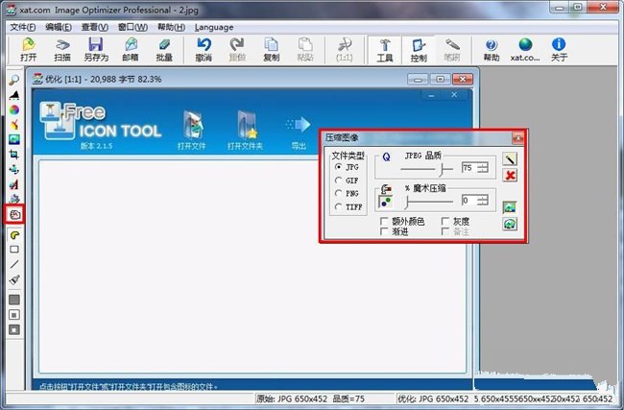The image size is (624, 410).
Task: Click the magic wand button in compress dialog
Action: point(510,158)
